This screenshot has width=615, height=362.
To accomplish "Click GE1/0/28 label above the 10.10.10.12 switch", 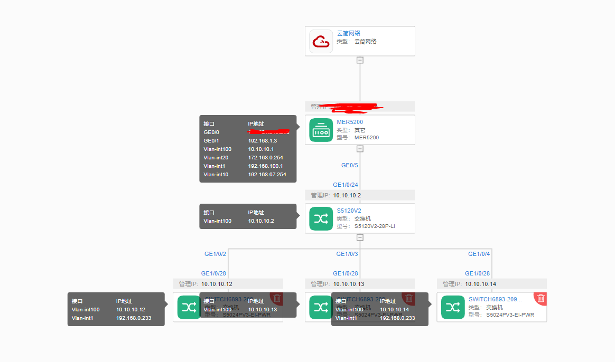I will click(214, 273).
